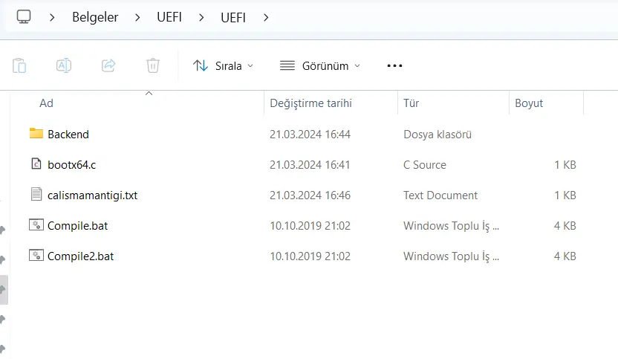Screen dimensions: 618x359
Task: Click the Share icon in toolbar
Action: (x=108, y=65)
